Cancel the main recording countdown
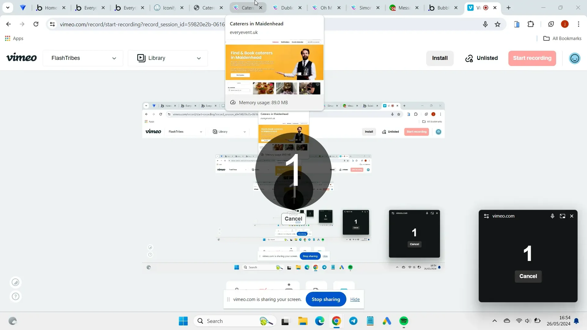Image resolution: width=587 pixels, height=330 pixels. pyautogui.click(x=293, y=219)
